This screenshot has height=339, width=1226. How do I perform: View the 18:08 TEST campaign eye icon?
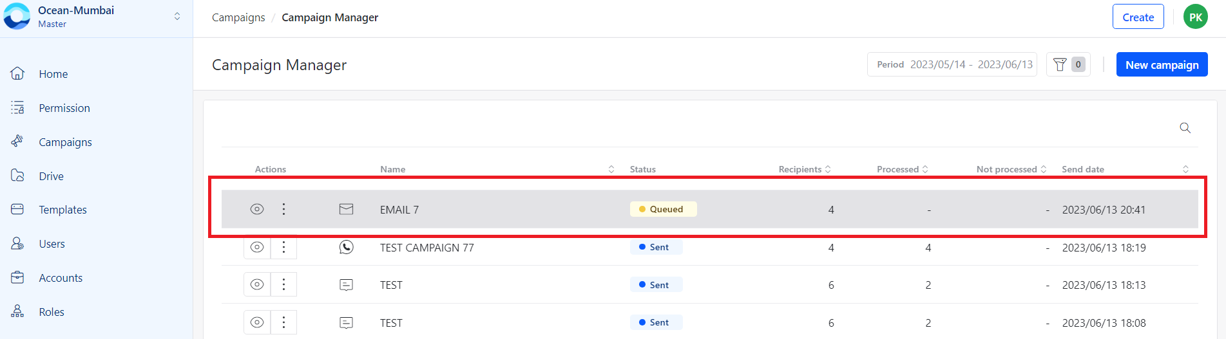tap(257, 322)
